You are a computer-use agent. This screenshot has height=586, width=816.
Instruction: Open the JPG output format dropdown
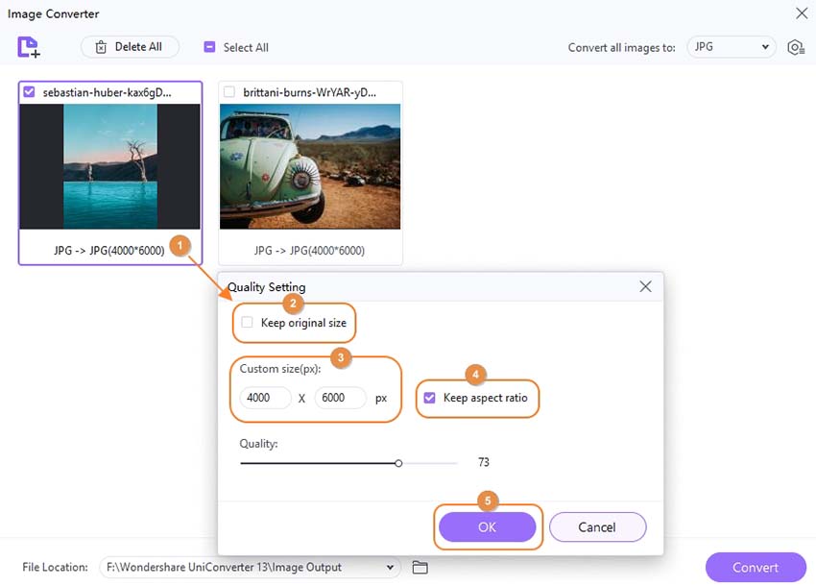731,47
